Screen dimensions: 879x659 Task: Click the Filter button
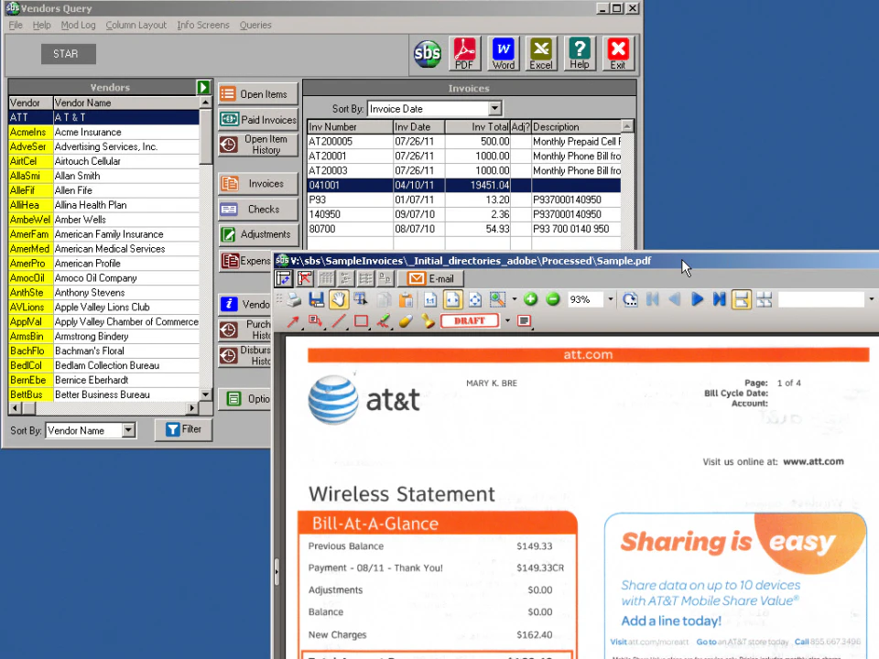[183, 430]
